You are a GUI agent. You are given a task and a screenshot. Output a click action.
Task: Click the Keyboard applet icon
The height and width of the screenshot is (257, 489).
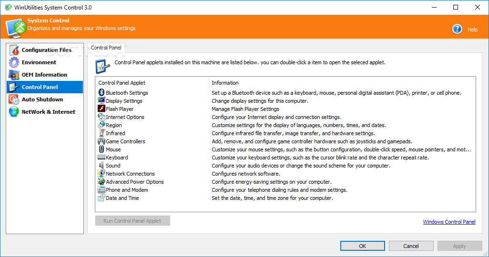(102, 158)
